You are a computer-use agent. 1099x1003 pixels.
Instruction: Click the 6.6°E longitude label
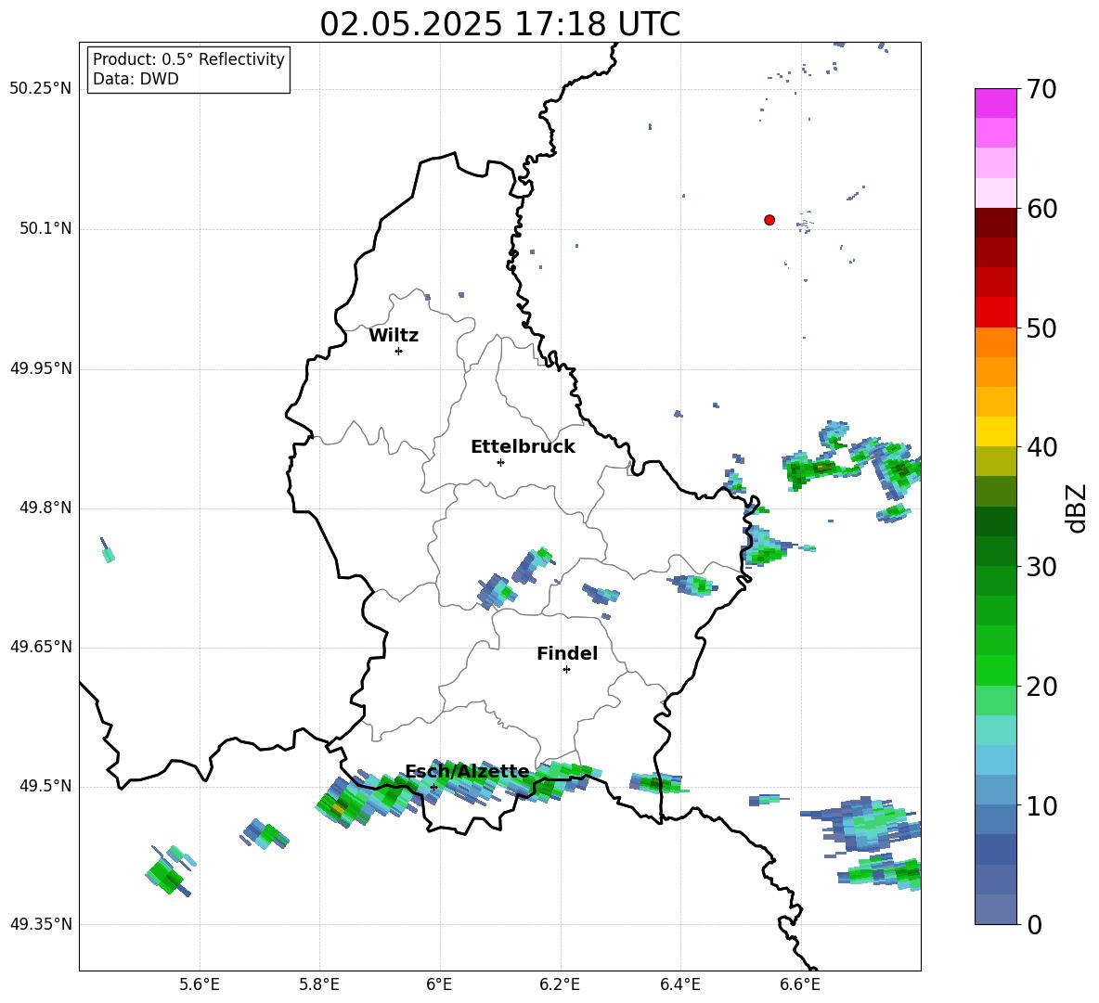[800, 985]
